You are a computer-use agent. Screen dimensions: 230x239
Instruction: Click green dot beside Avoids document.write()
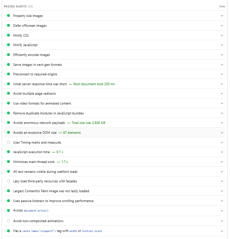(x=8, y=210)
